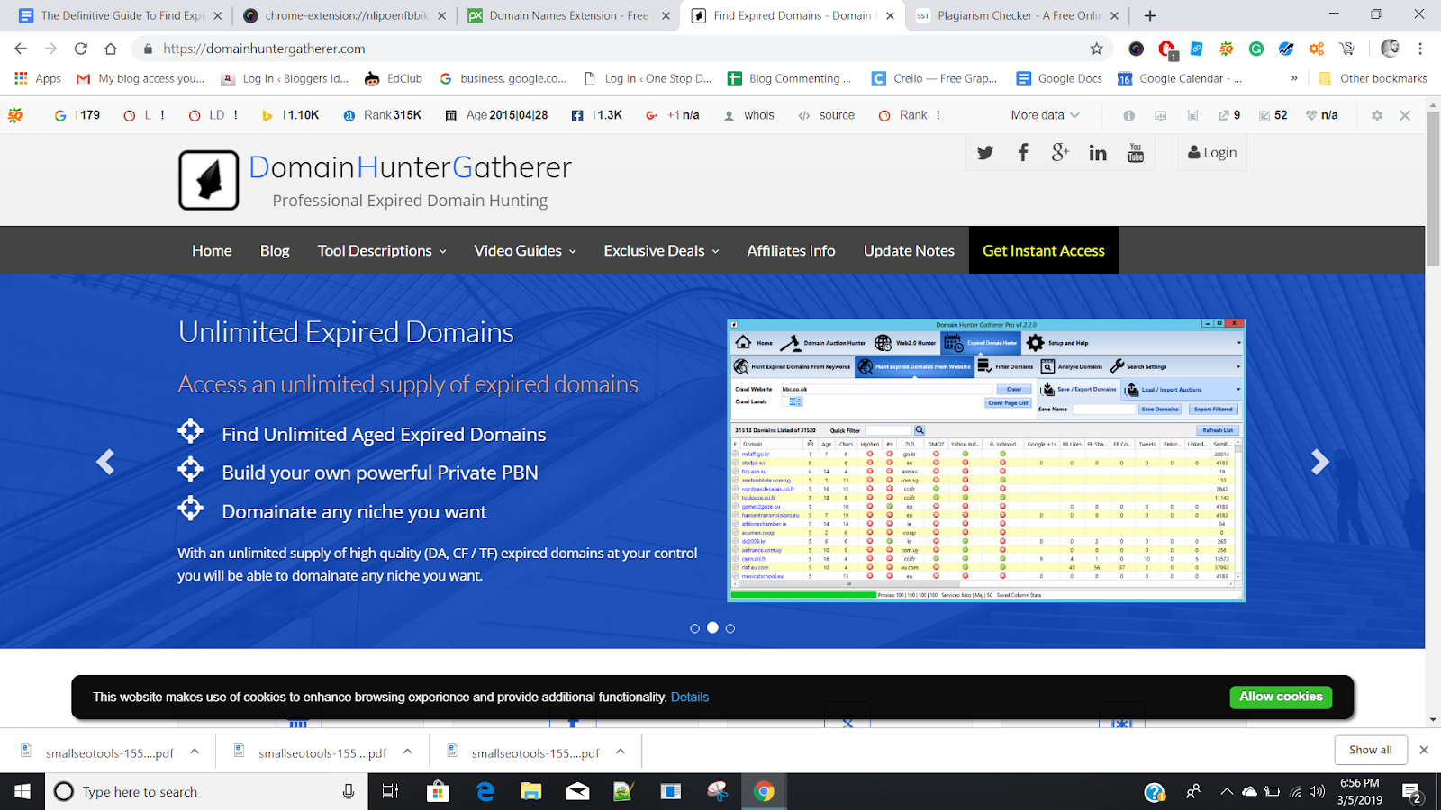
Task: Switch to the Domain Names Extension tab
Action: pos(568,15)
